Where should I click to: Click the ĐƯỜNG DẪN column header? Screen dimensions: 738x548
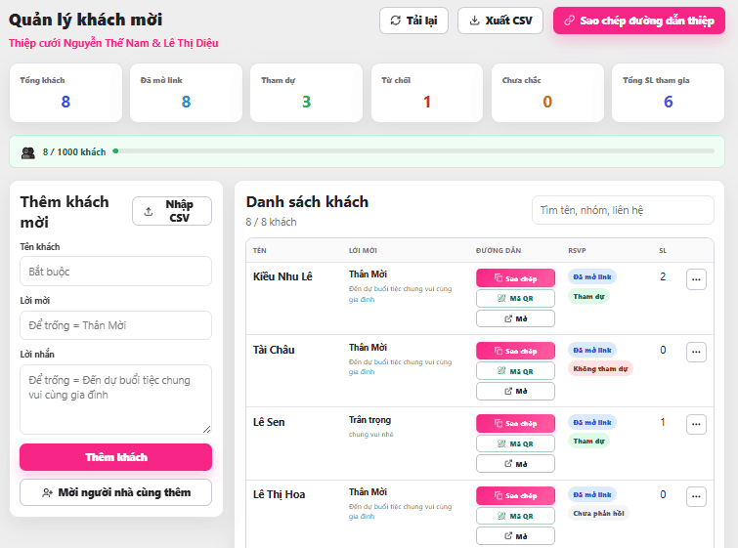click(x=499, y=251)
